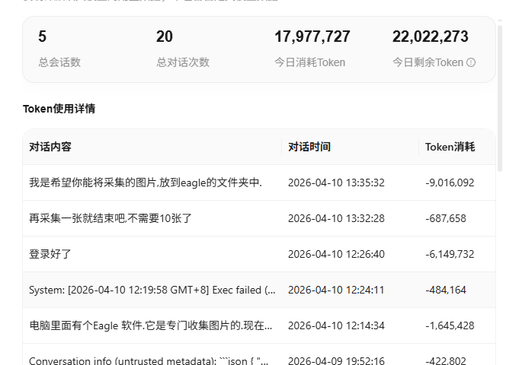Click the token value -422,802
506x365 pixels.
[x=446, y=360]
